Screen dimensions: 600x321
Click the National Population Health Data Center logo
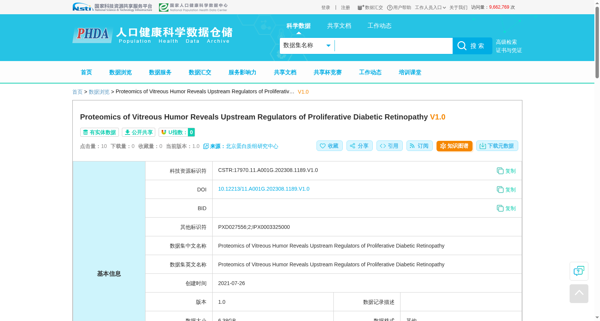(x=193, y=7)
